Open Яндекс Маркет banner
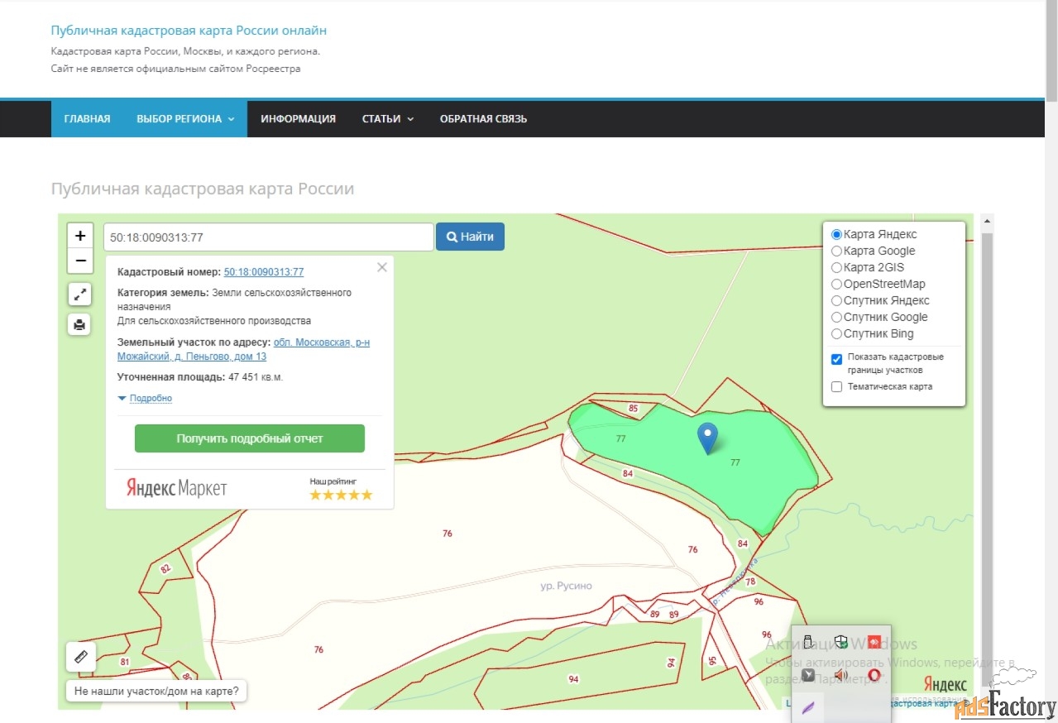The image size is (1058, 723). point(176,488)
